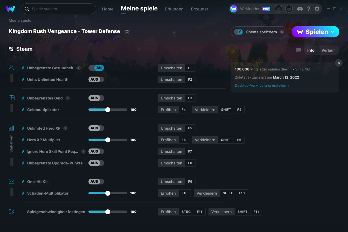Switch to the Info tab
The height and width of the screenshot is (232, 348).
coord(311,50)
